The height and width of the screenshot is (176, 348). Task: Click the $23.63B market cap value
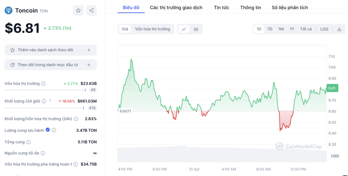tap(89, 84)
